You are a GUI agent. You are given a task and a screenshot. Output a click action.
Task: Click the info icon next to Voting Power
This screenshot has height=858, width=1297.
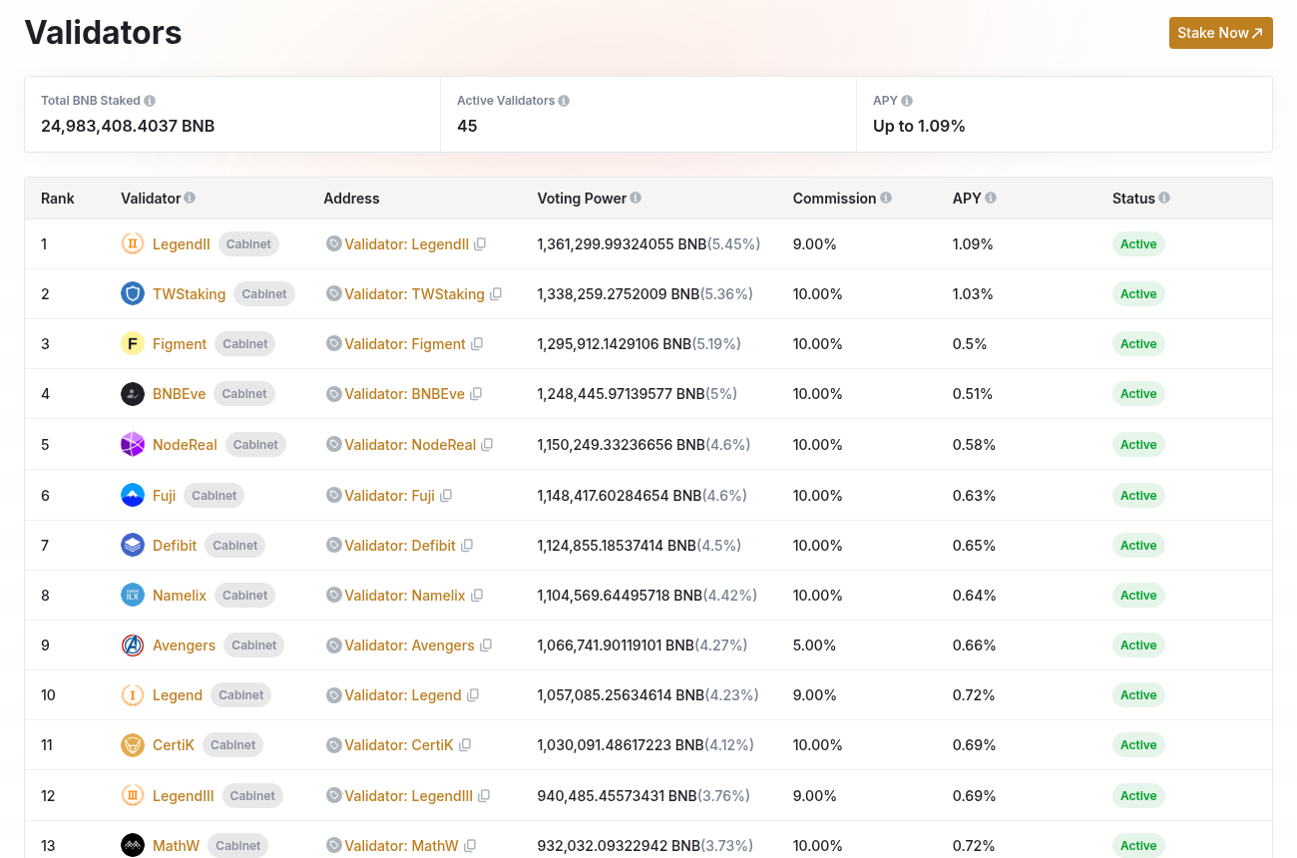tap(636, 199)
